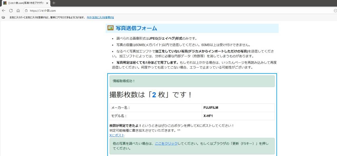Viewport: 337px width, 156px height.
Task: Click the 撮影枚数は「2 枚」です！ result heading
Action: click(x=151, y=95)
